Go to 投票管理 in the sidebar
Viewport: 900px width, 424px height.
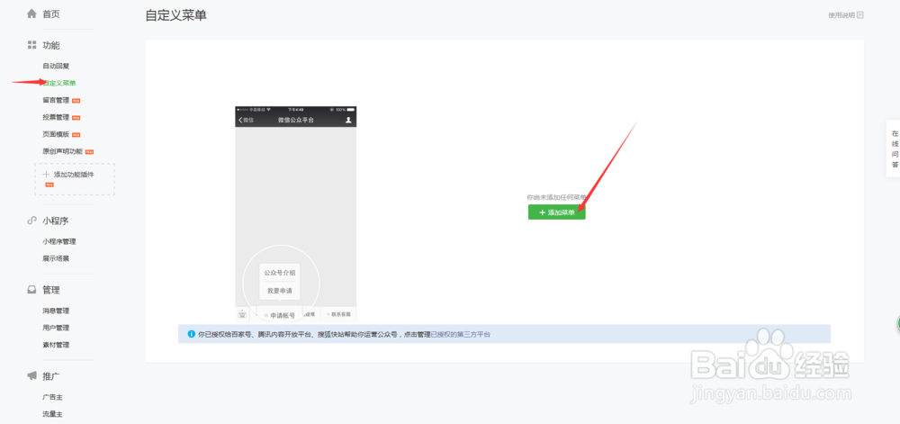(x=56, y=118)
